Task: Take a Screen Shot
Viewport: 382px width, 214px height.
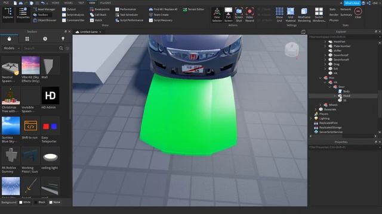Action: 239,15
